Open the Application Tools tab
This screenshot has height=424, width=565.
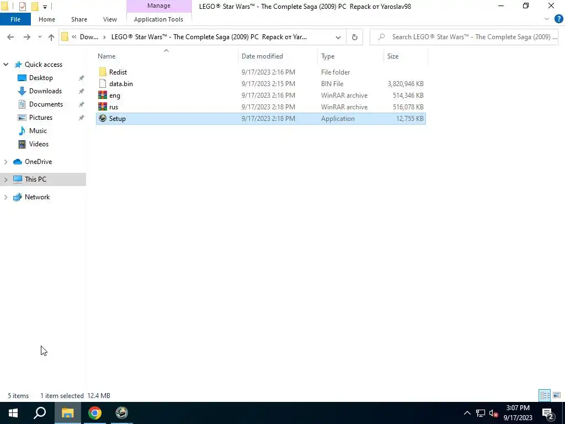[158, 19]
